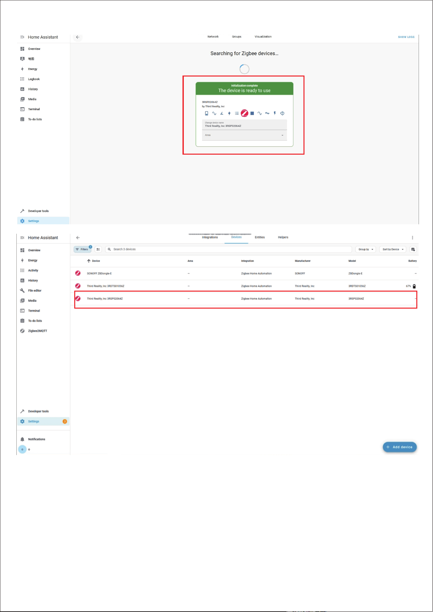Open table column settings icon beside Sort by
Viewport: 433px width, 612px height.
[413, 249]
